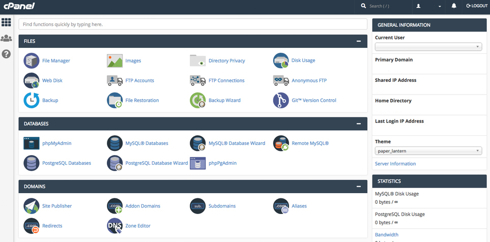
Task: Open the Site Publisher icon
Action: click(32, 206)
